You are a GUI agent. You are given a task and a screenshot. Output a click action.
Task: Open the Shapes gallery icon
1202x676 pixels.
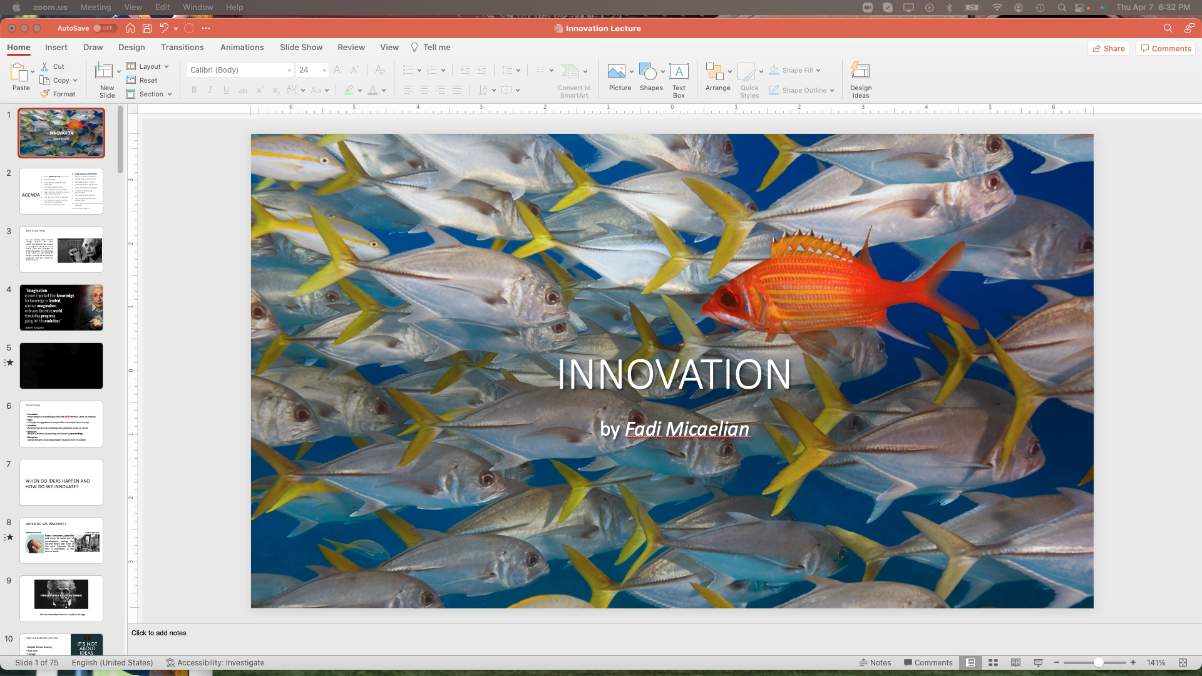point(647,71)
